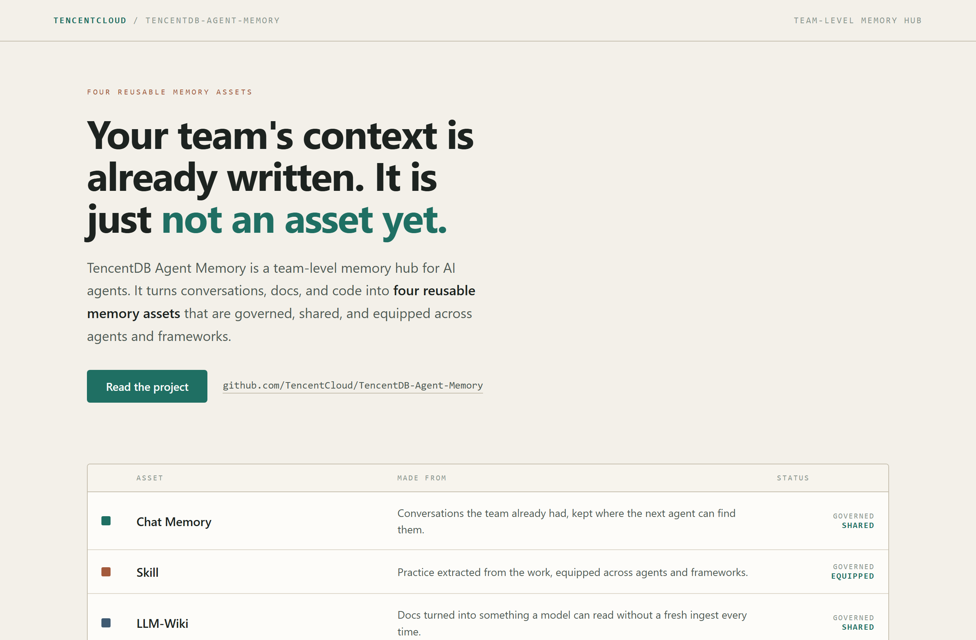Select the LLM-Wiki asset name
Viewport: 976px width, 640px height.
[162, 623]
